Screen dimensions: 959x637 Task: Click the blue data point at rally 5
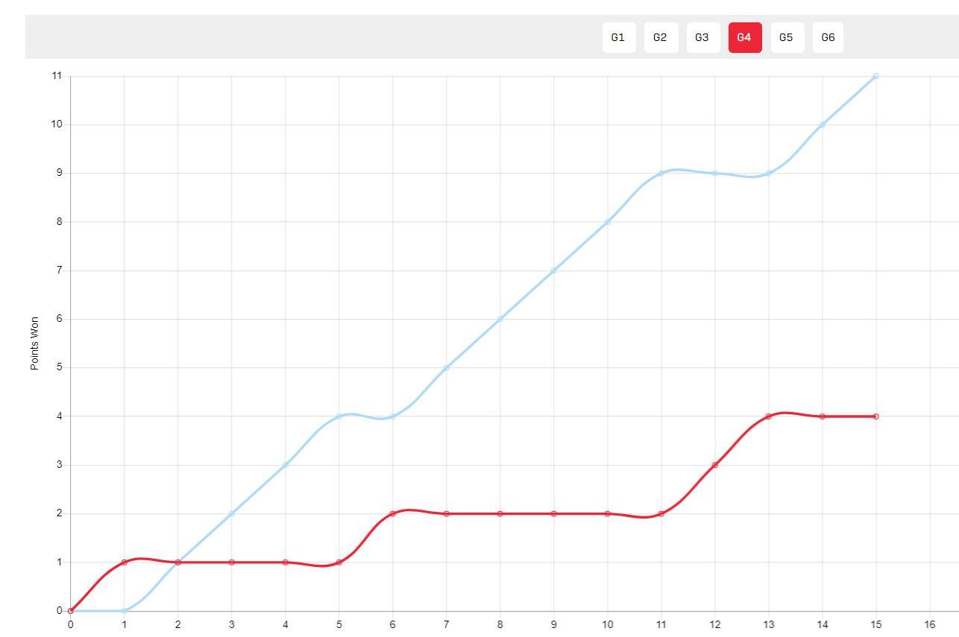pos(339,416)
